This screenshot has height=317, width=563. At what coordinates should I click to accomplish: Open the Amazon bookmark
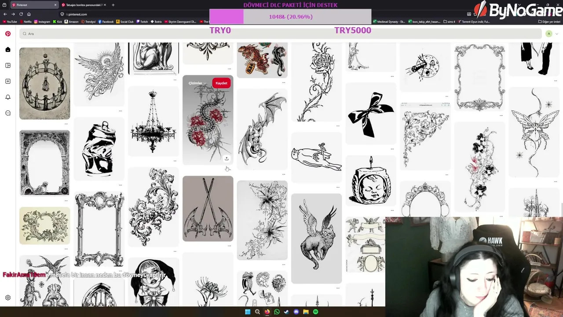tap(71, 22)
